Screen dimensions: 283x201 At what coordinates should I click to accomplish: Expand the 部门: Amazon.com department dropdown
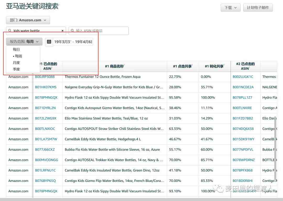[28, 20]
